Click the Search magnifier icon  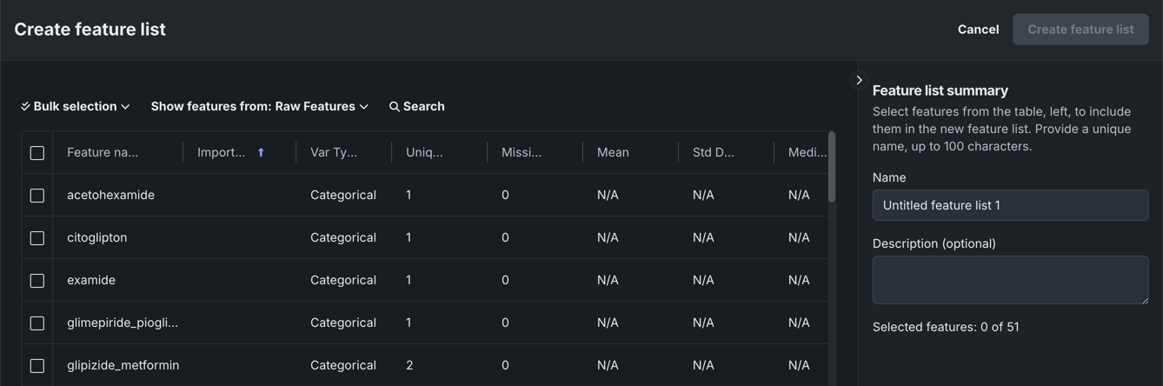[395, 107]
